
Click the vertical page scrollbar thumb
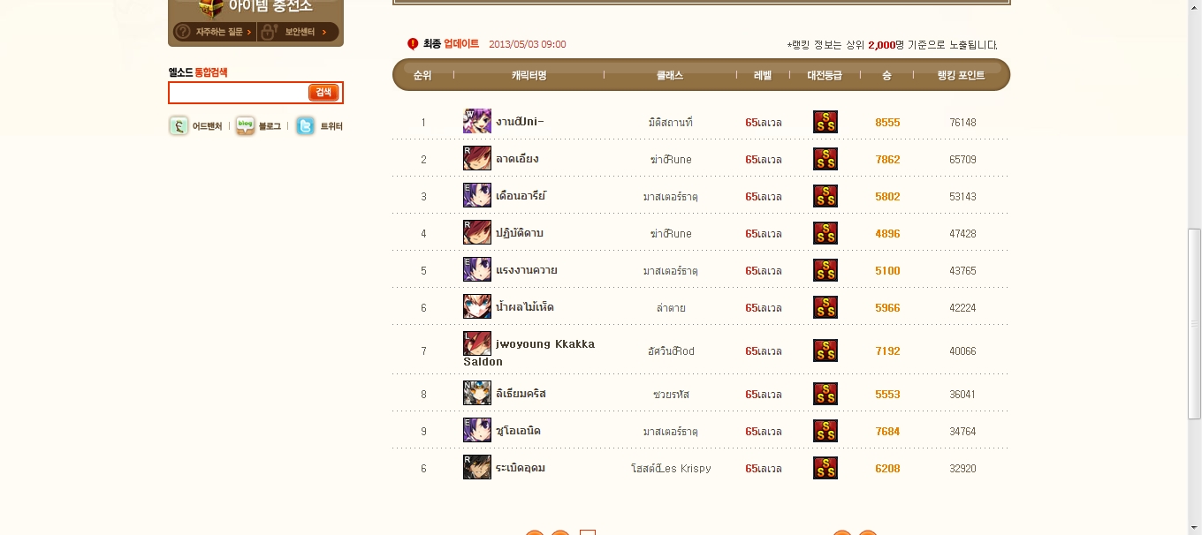[1195, 324]
